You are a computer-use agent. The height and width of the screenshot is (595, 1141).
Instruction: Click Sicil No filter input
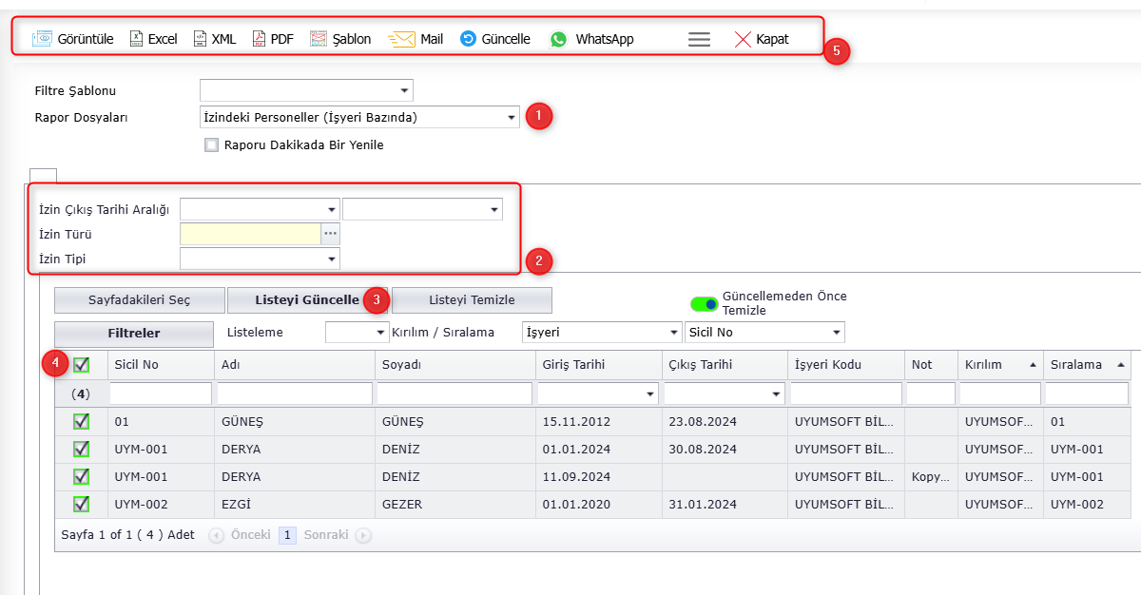[x=161, y=393]
